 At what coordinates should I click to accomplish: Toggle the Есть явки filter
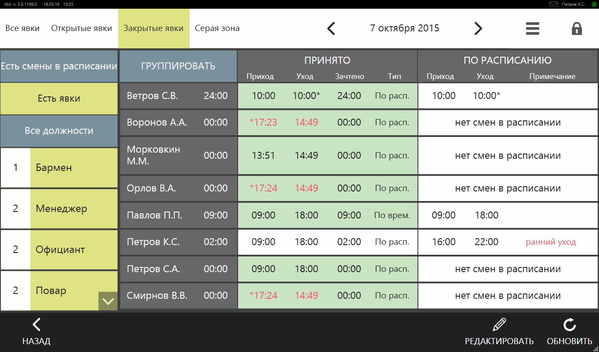coord(59,99)
